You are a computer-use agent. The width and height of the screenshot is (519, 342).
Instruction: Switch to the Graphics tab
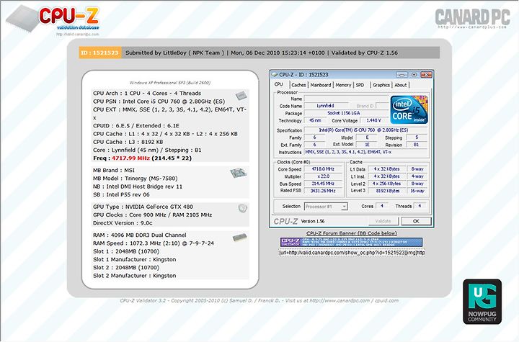tap(381, 85)
